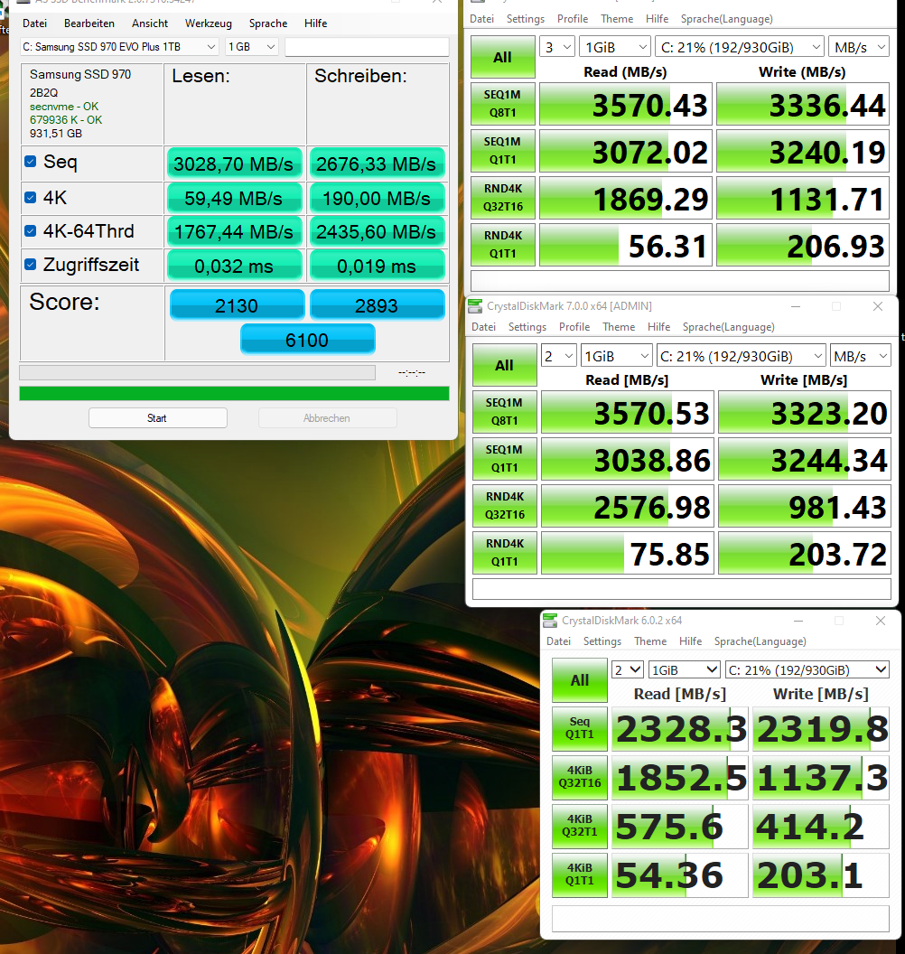The image size is (905, 954).
Task: Open the Settings menu in CrystalDiskMark 7.0.0
Action: [x=527, y=327]
